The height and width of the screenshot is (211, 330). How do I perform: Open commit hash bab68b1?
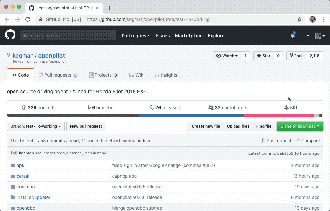[285, 153]
